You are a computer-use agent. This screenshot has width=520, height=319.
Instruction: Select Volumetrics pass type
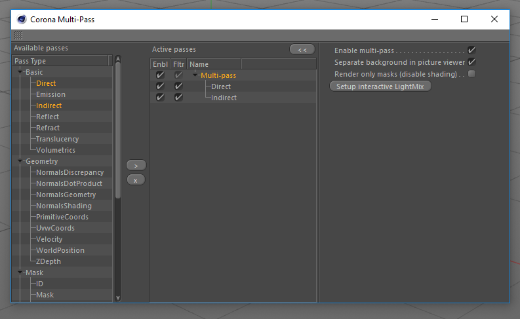[x=56, y=150]
